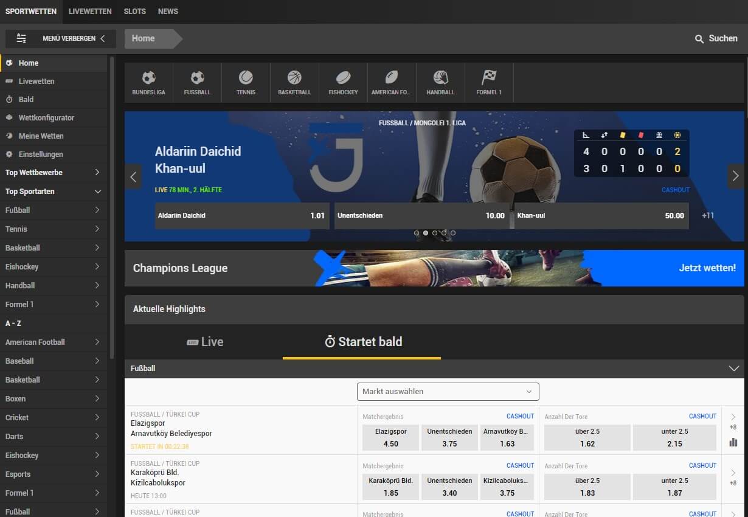
Task: Open Baseball in A-Z sidebar list
Action: (54, 361)
